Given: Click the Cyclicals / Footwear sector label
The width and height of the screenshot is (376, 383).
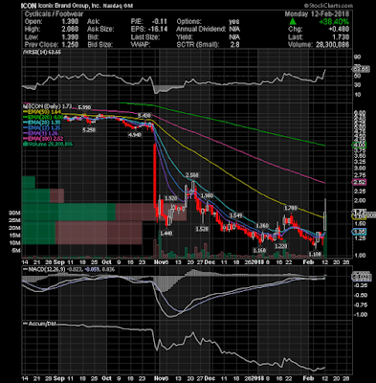Looking at the screenshot, I should (x=54, y=14).
